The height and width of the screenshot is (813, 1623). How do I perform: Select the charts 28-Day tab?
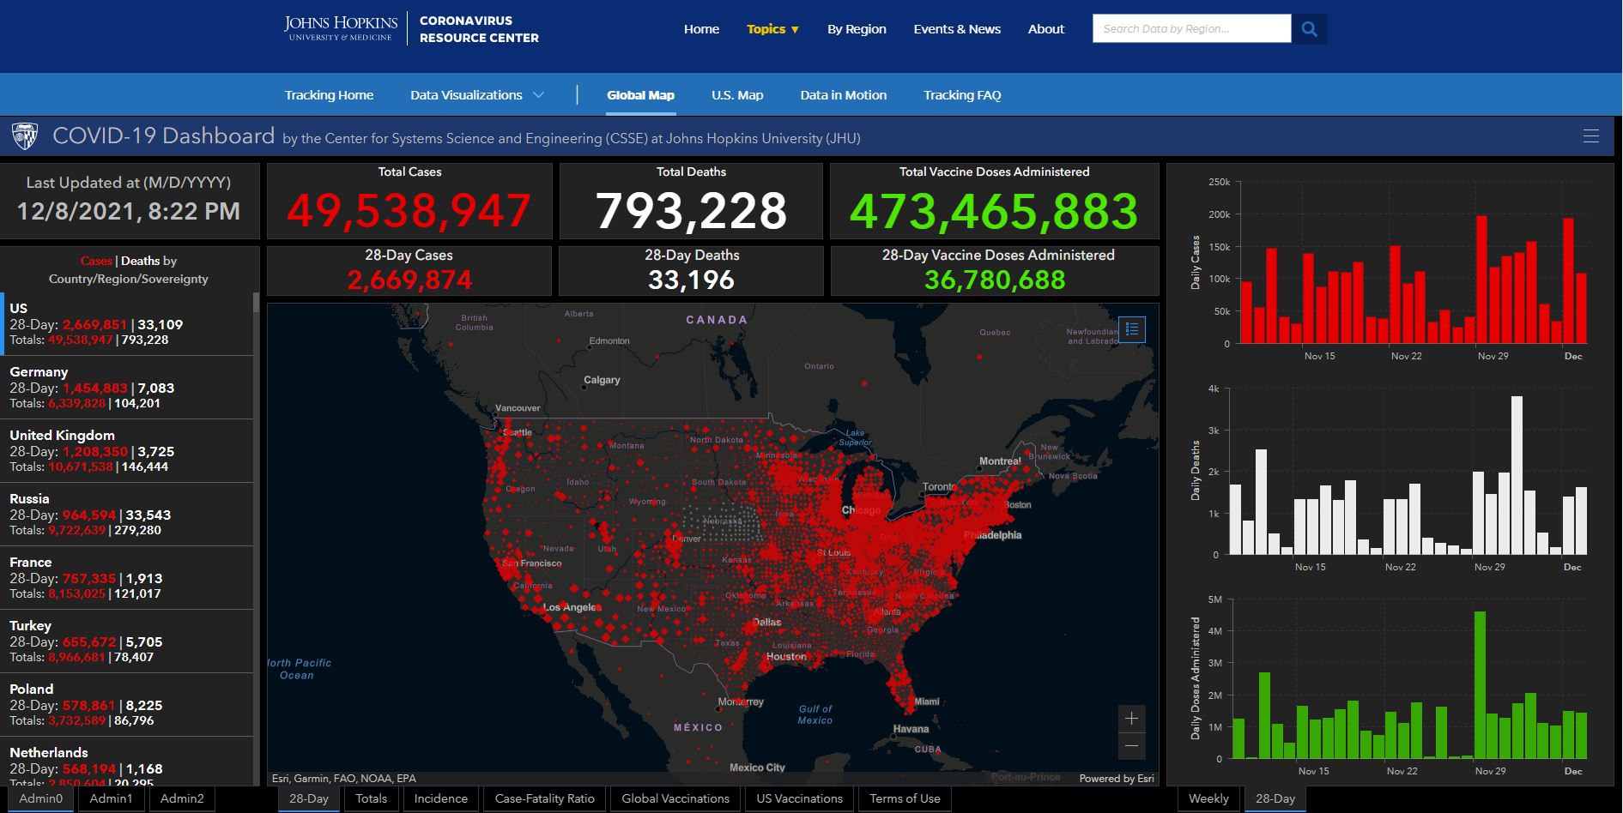(1275, 798)
